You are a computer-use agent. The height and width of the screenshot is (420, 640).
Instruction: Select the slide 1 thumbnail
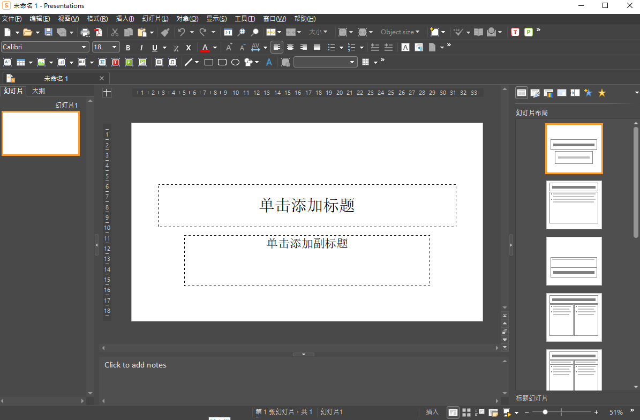click(41, 133)
